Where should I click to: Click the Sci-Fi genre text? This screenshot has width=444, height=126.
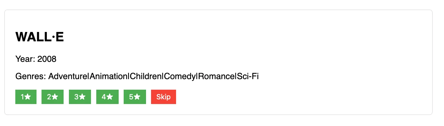pyautogui.click(x=248, y=76)
